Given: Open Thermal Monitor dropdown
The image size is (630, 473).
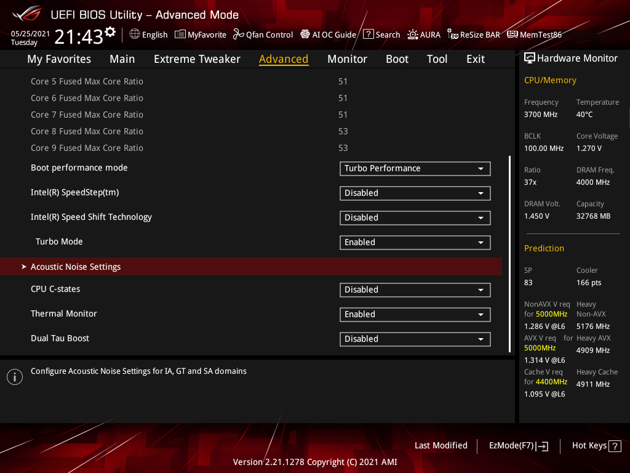Looking at the screenshot, I should click(x=415, y=315).
